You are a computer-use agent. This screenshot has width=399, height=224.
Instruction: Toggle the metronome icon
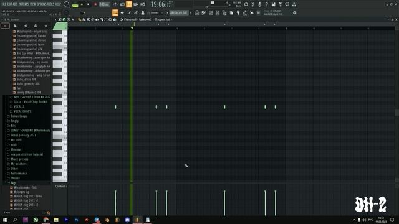pos(115,4)
